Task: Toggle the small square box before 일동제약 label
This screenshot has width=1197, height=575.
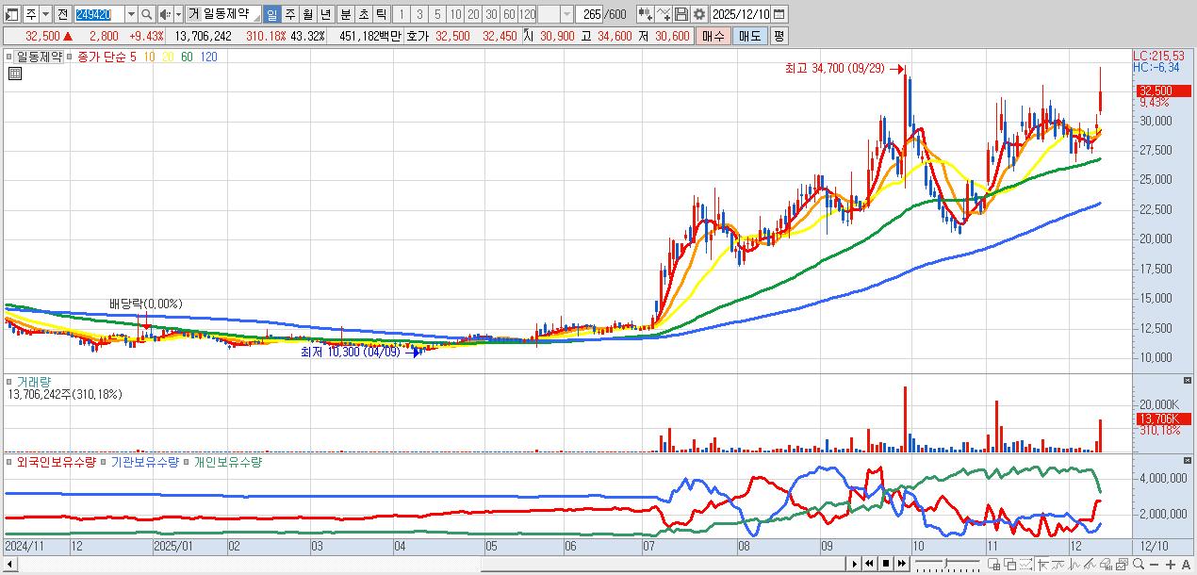Action: pos(8,57)
